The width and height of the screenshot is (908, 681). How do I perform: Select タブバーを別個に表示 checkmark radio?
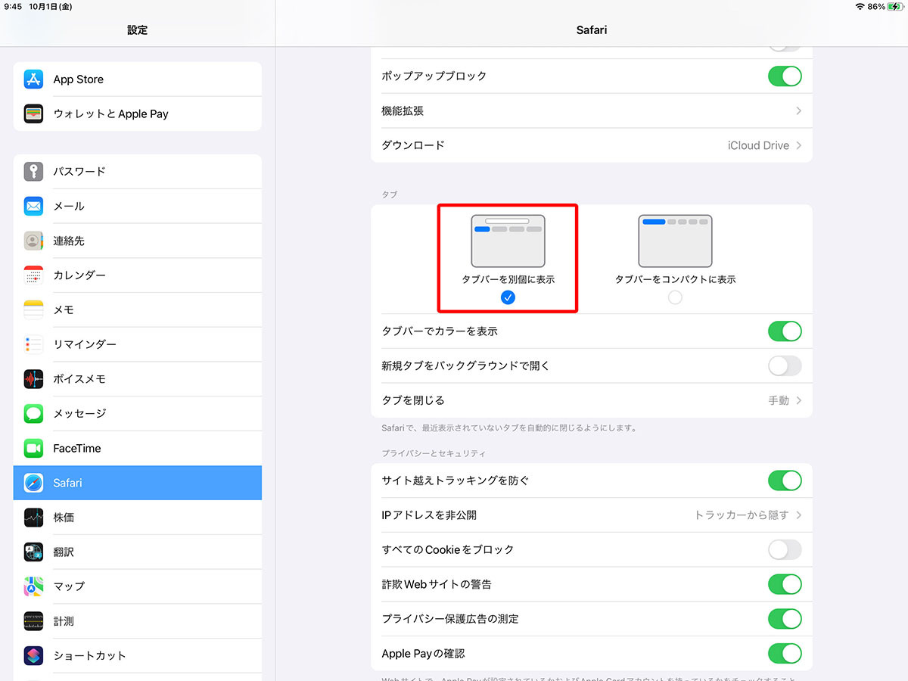(x=508, y=297)
